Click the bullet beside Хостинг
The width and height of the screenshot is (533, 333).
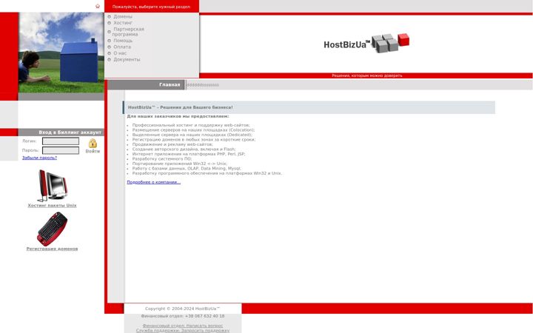pos(109,23)
